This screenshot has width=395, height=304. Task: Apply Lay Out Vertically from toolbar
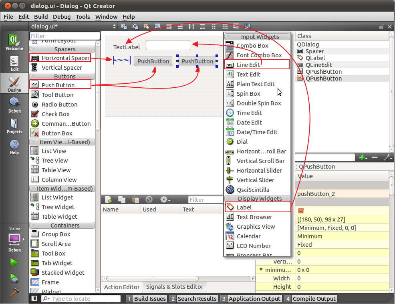pyautogui.click(x=180, y=26)
